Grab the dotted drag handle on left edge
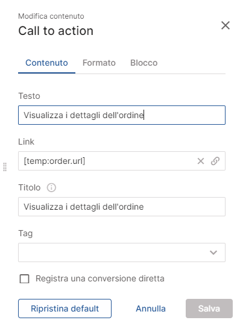This screenshot has height=329, width=243. [5, 167]
